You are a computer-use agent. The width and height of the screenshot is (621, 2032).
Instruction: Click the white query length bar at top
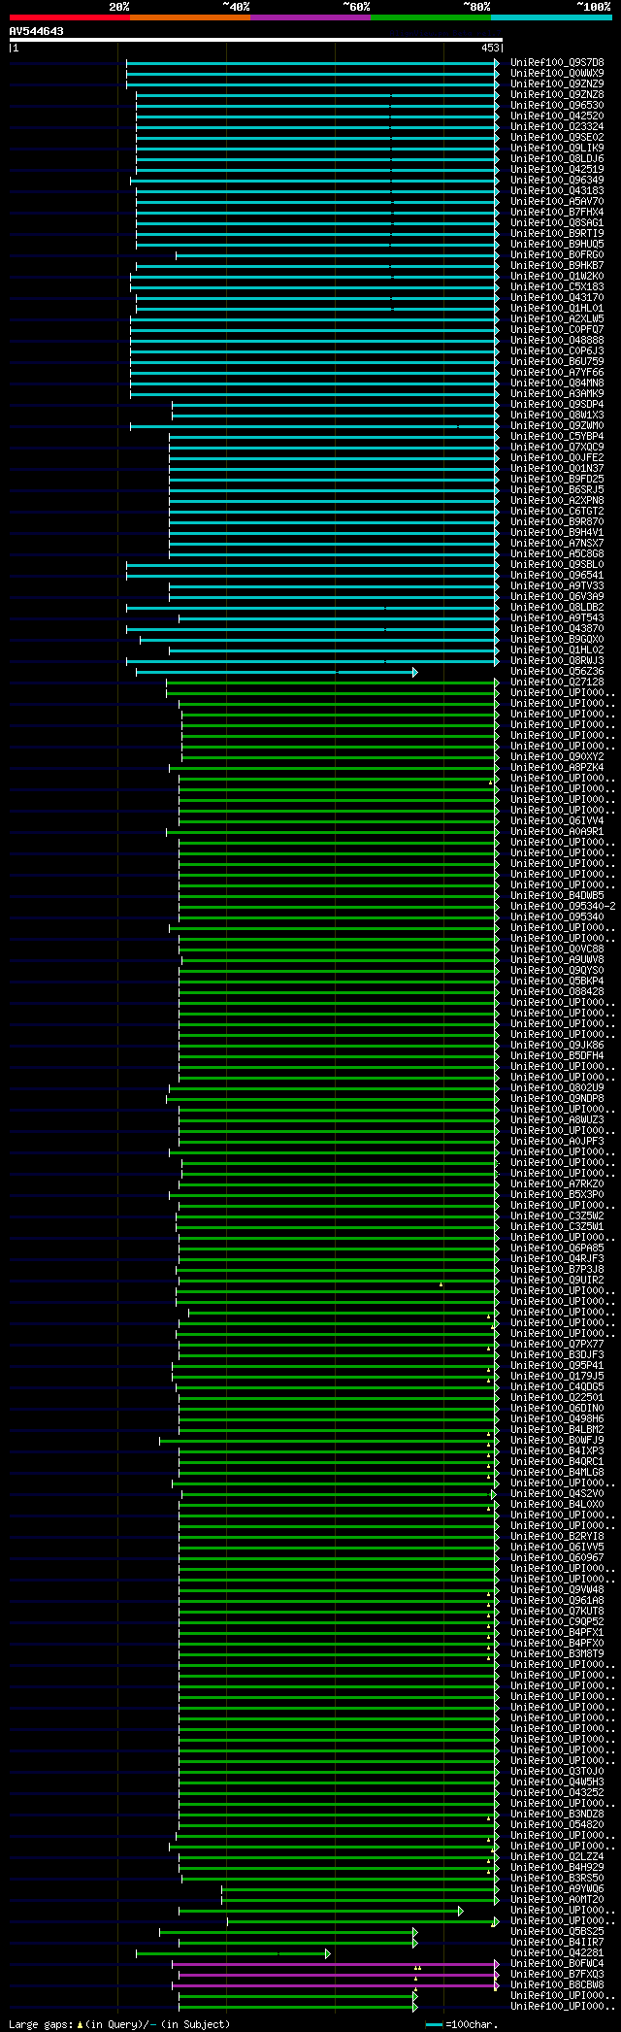tap(255, 40)
